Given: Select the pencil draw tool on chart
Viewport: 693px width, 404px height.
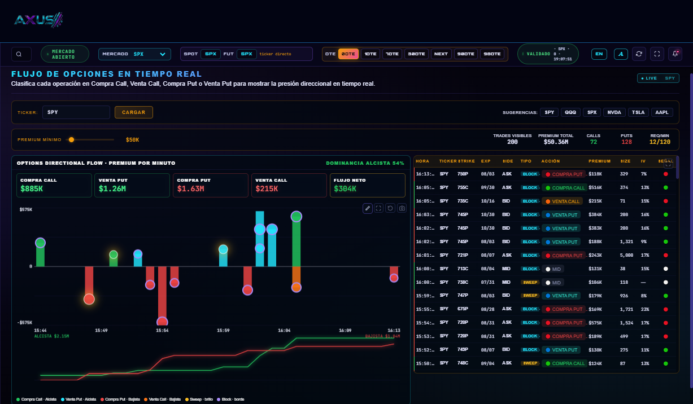Looking at the screenshot, I should pos(368,208).
